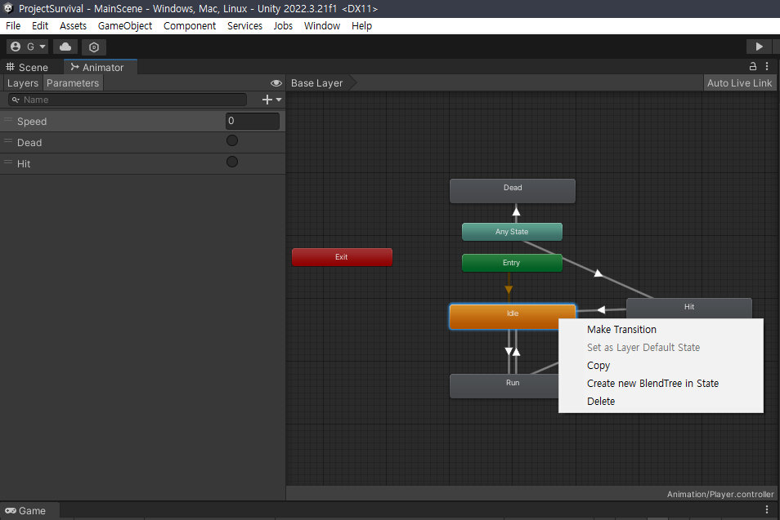This screenshot has height=520, width=780.
Task: Start Play mode with the play button
Action: (759, 47)
